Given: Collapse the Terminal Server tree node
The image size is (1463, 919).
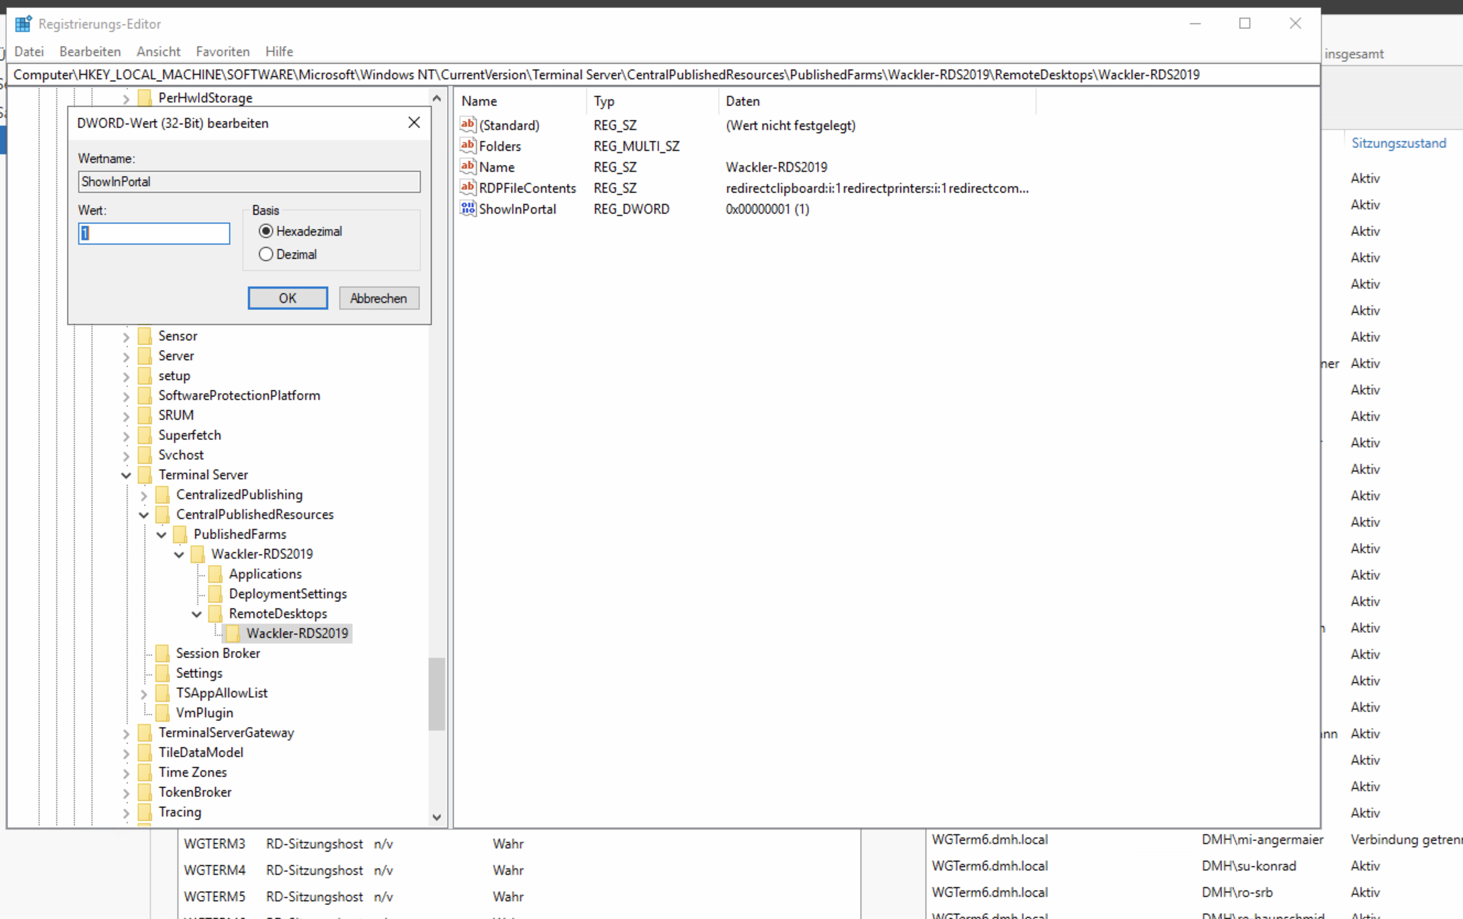Looking at the screenshot, I should tap(126, 475).
